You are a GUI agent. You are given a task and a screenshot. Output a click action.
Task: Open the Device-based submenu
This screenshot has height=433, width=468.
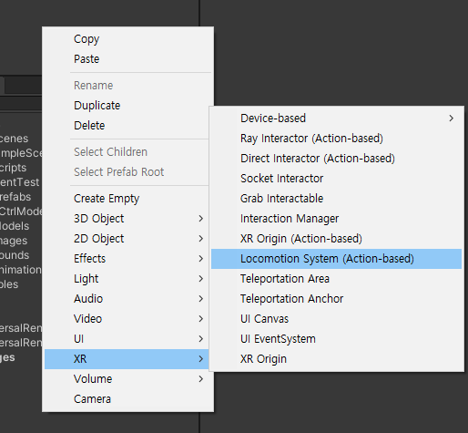336,119
